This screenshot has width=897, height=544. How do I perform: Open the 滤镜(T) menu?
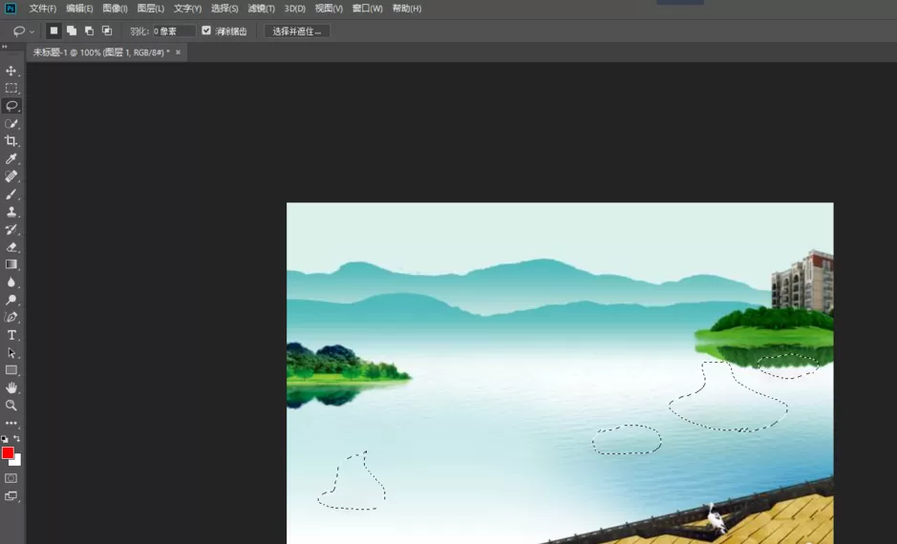tap(261, 9)
